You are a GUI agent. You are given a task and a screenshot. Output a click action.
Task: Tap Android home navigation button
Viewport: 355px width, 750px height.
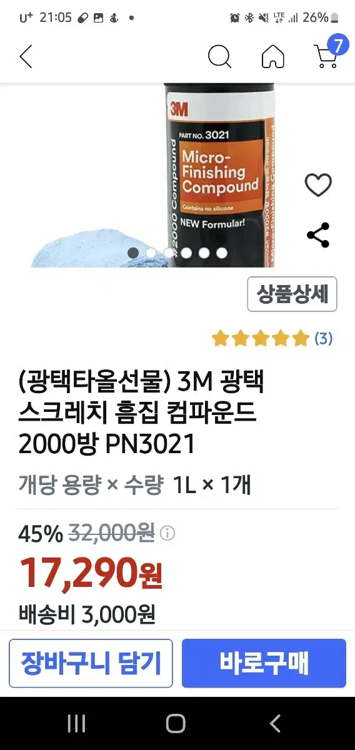(176, 724)
